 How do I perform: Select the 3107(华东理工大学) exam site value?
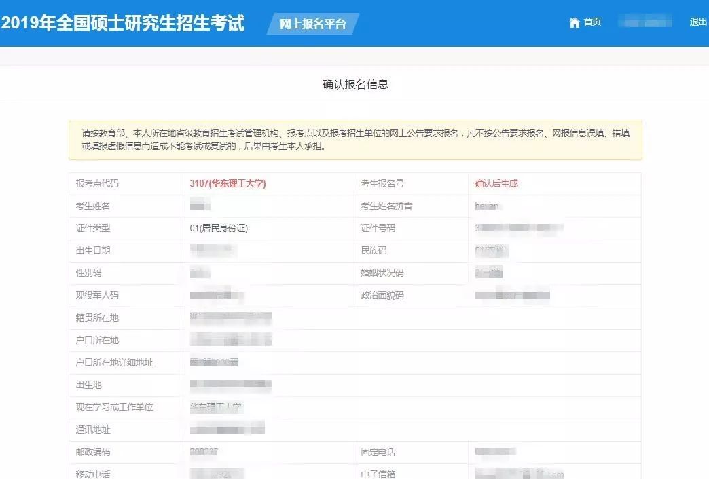228,184
